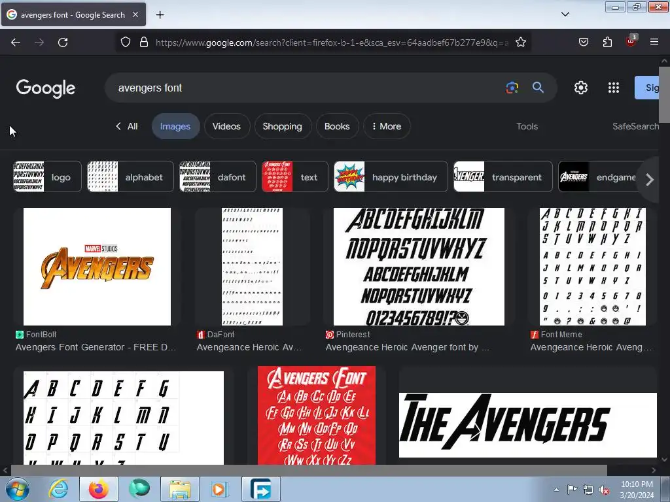Switch to the Books tab
The image size is (670, 502).
(x=337, y=126)
